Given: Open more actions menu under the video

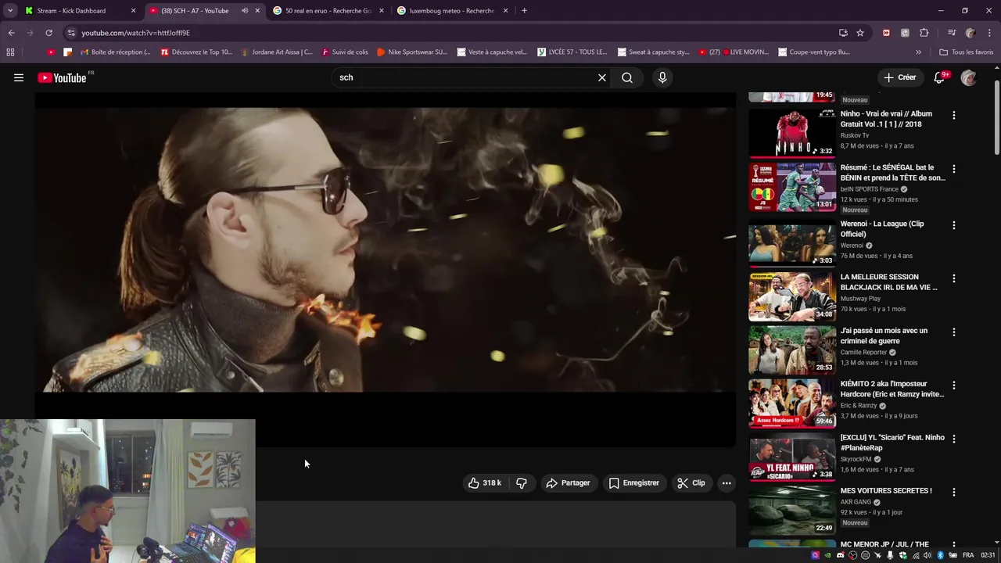Looking at the screenshot, I should 727,482.
